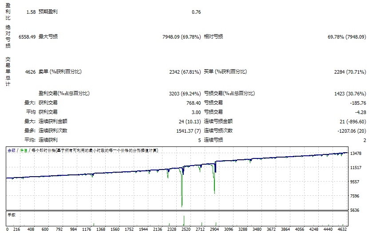Viewport: 372px width, 233px height.
Task: Click the 净值 legend label in chart
Action: pos(23,150)
